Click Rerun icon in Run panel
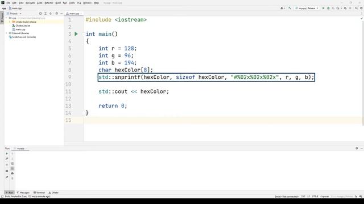Screen dimensions: 364x204 7,154
